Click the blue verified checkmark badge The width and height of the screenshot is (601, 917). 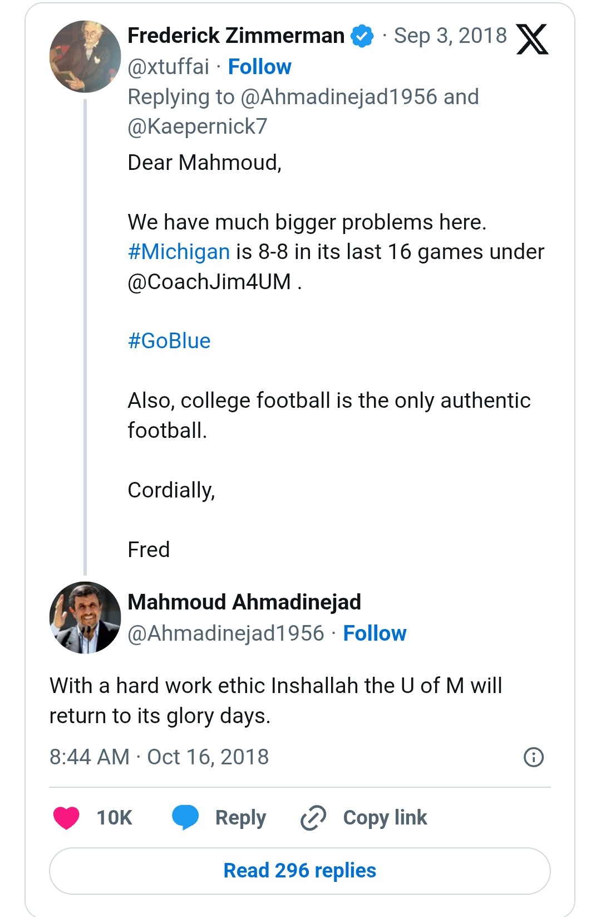pos(362,36)
